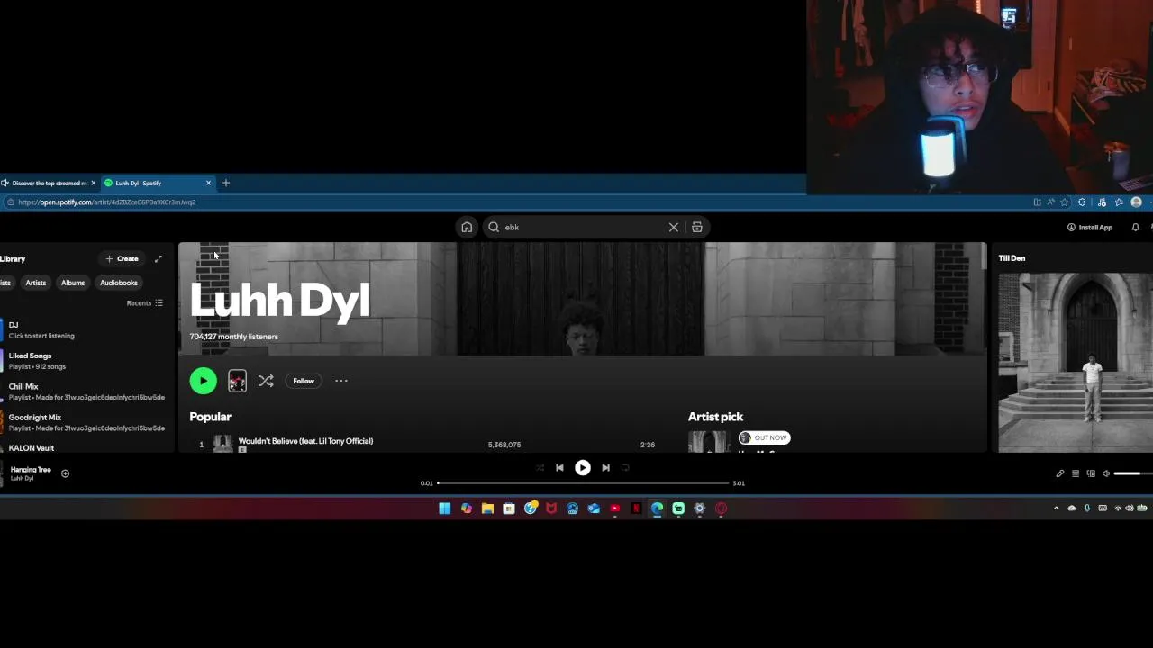This screenshot has width=1153, height=648.
Task: Open the DJ item in library
Action: [x=86, y=330]
